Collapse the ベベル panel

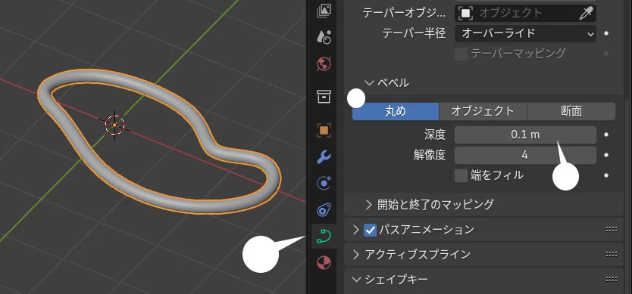369,83
